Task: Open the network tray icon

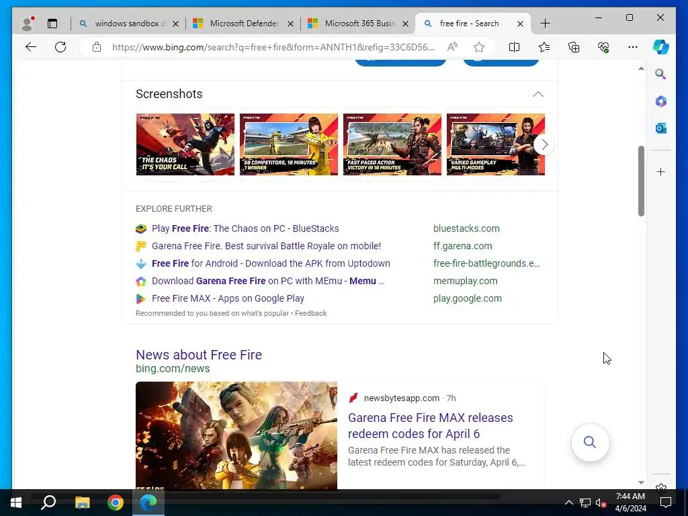Action: click(x=585, y=503)
